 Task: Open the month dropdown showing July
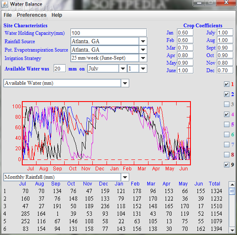(x=123, y=69)
